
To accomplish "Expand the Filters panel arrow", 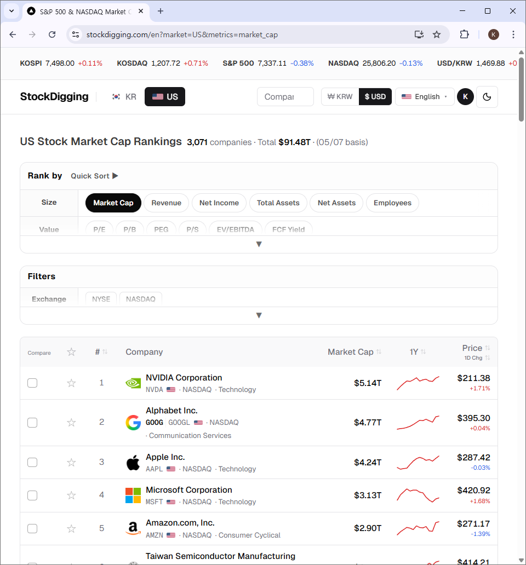I will [x=259, y=315].
